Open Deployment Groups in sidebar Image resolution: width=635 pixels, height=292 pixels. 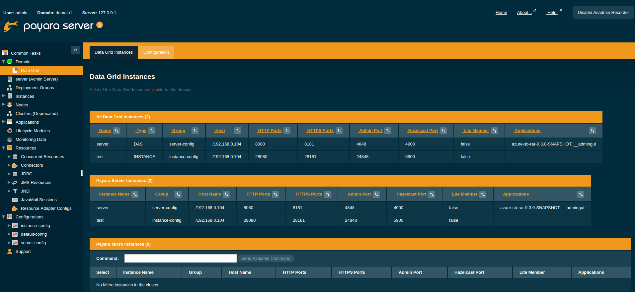coord(35,88)
